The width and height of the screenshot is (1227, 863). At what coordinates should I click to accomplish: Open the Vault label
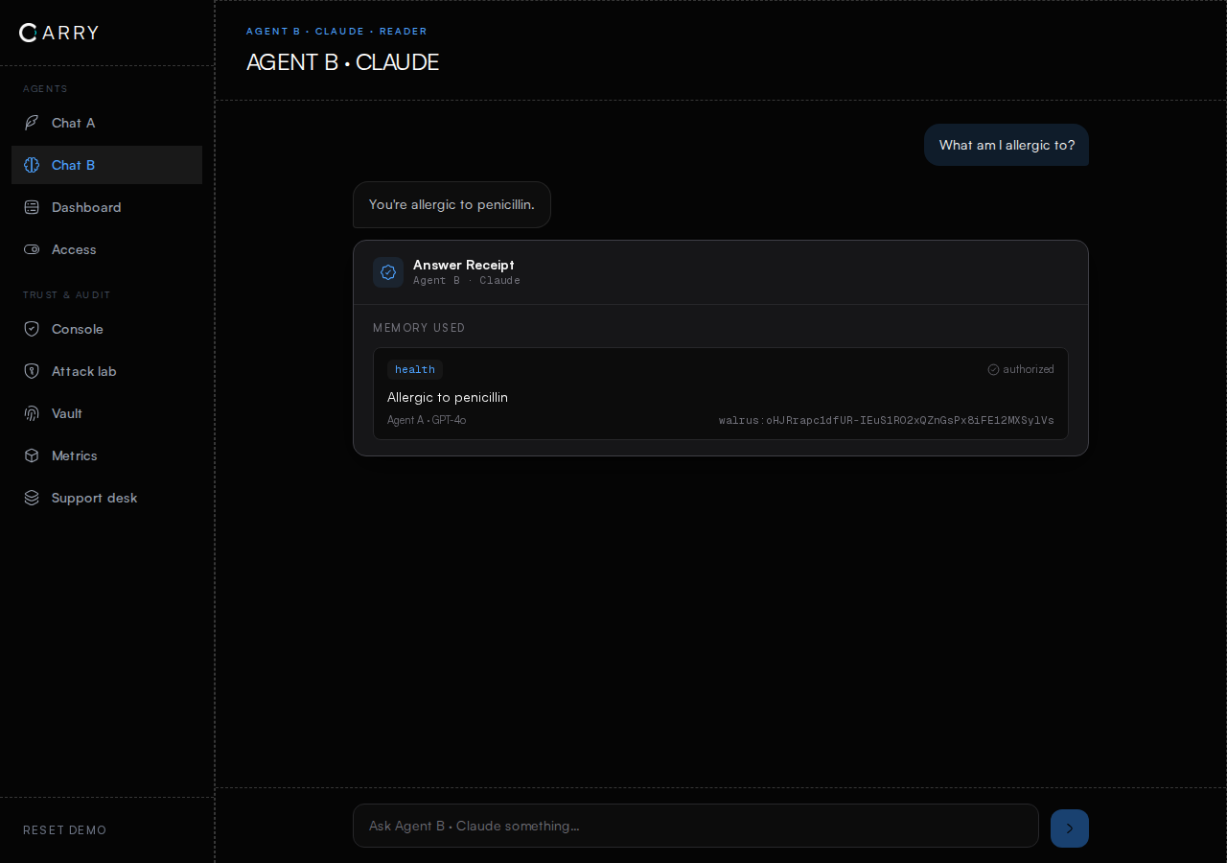click(67, 413)
